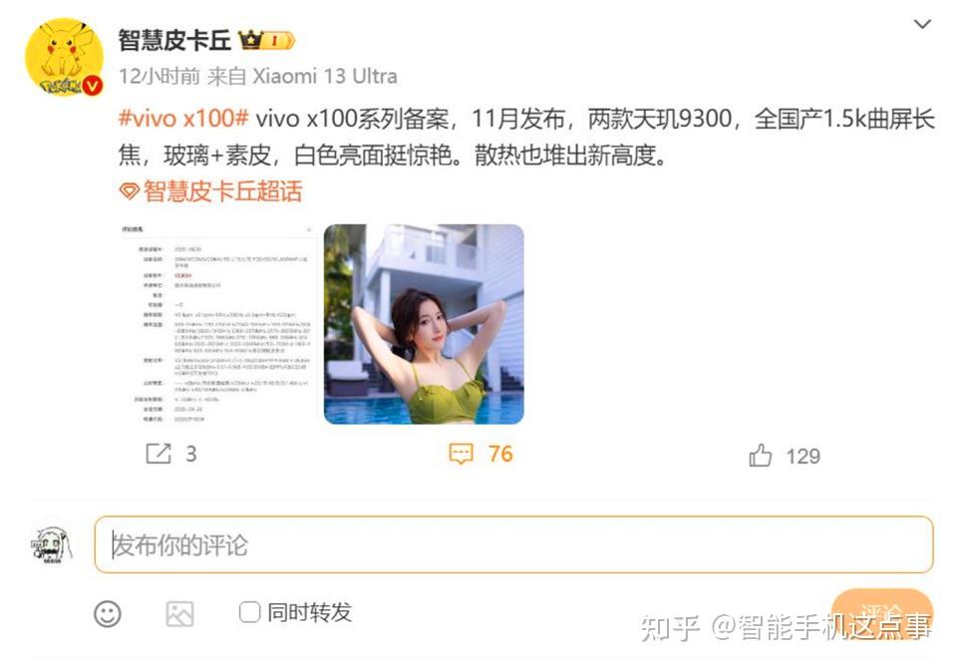Screen dimensions: 957x666
Task: Click the diamond super-topic icon
Action: click(x=129, y=191)
